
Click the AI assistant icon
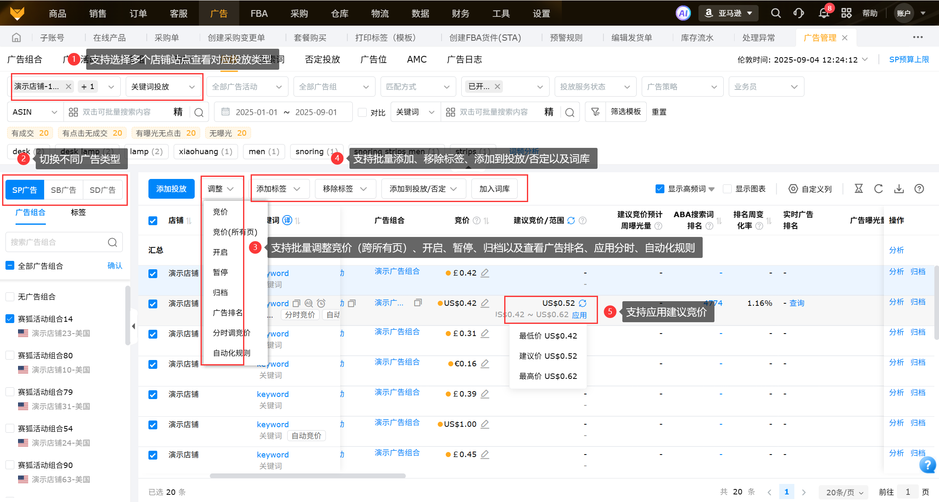click(x=683, y=13)
